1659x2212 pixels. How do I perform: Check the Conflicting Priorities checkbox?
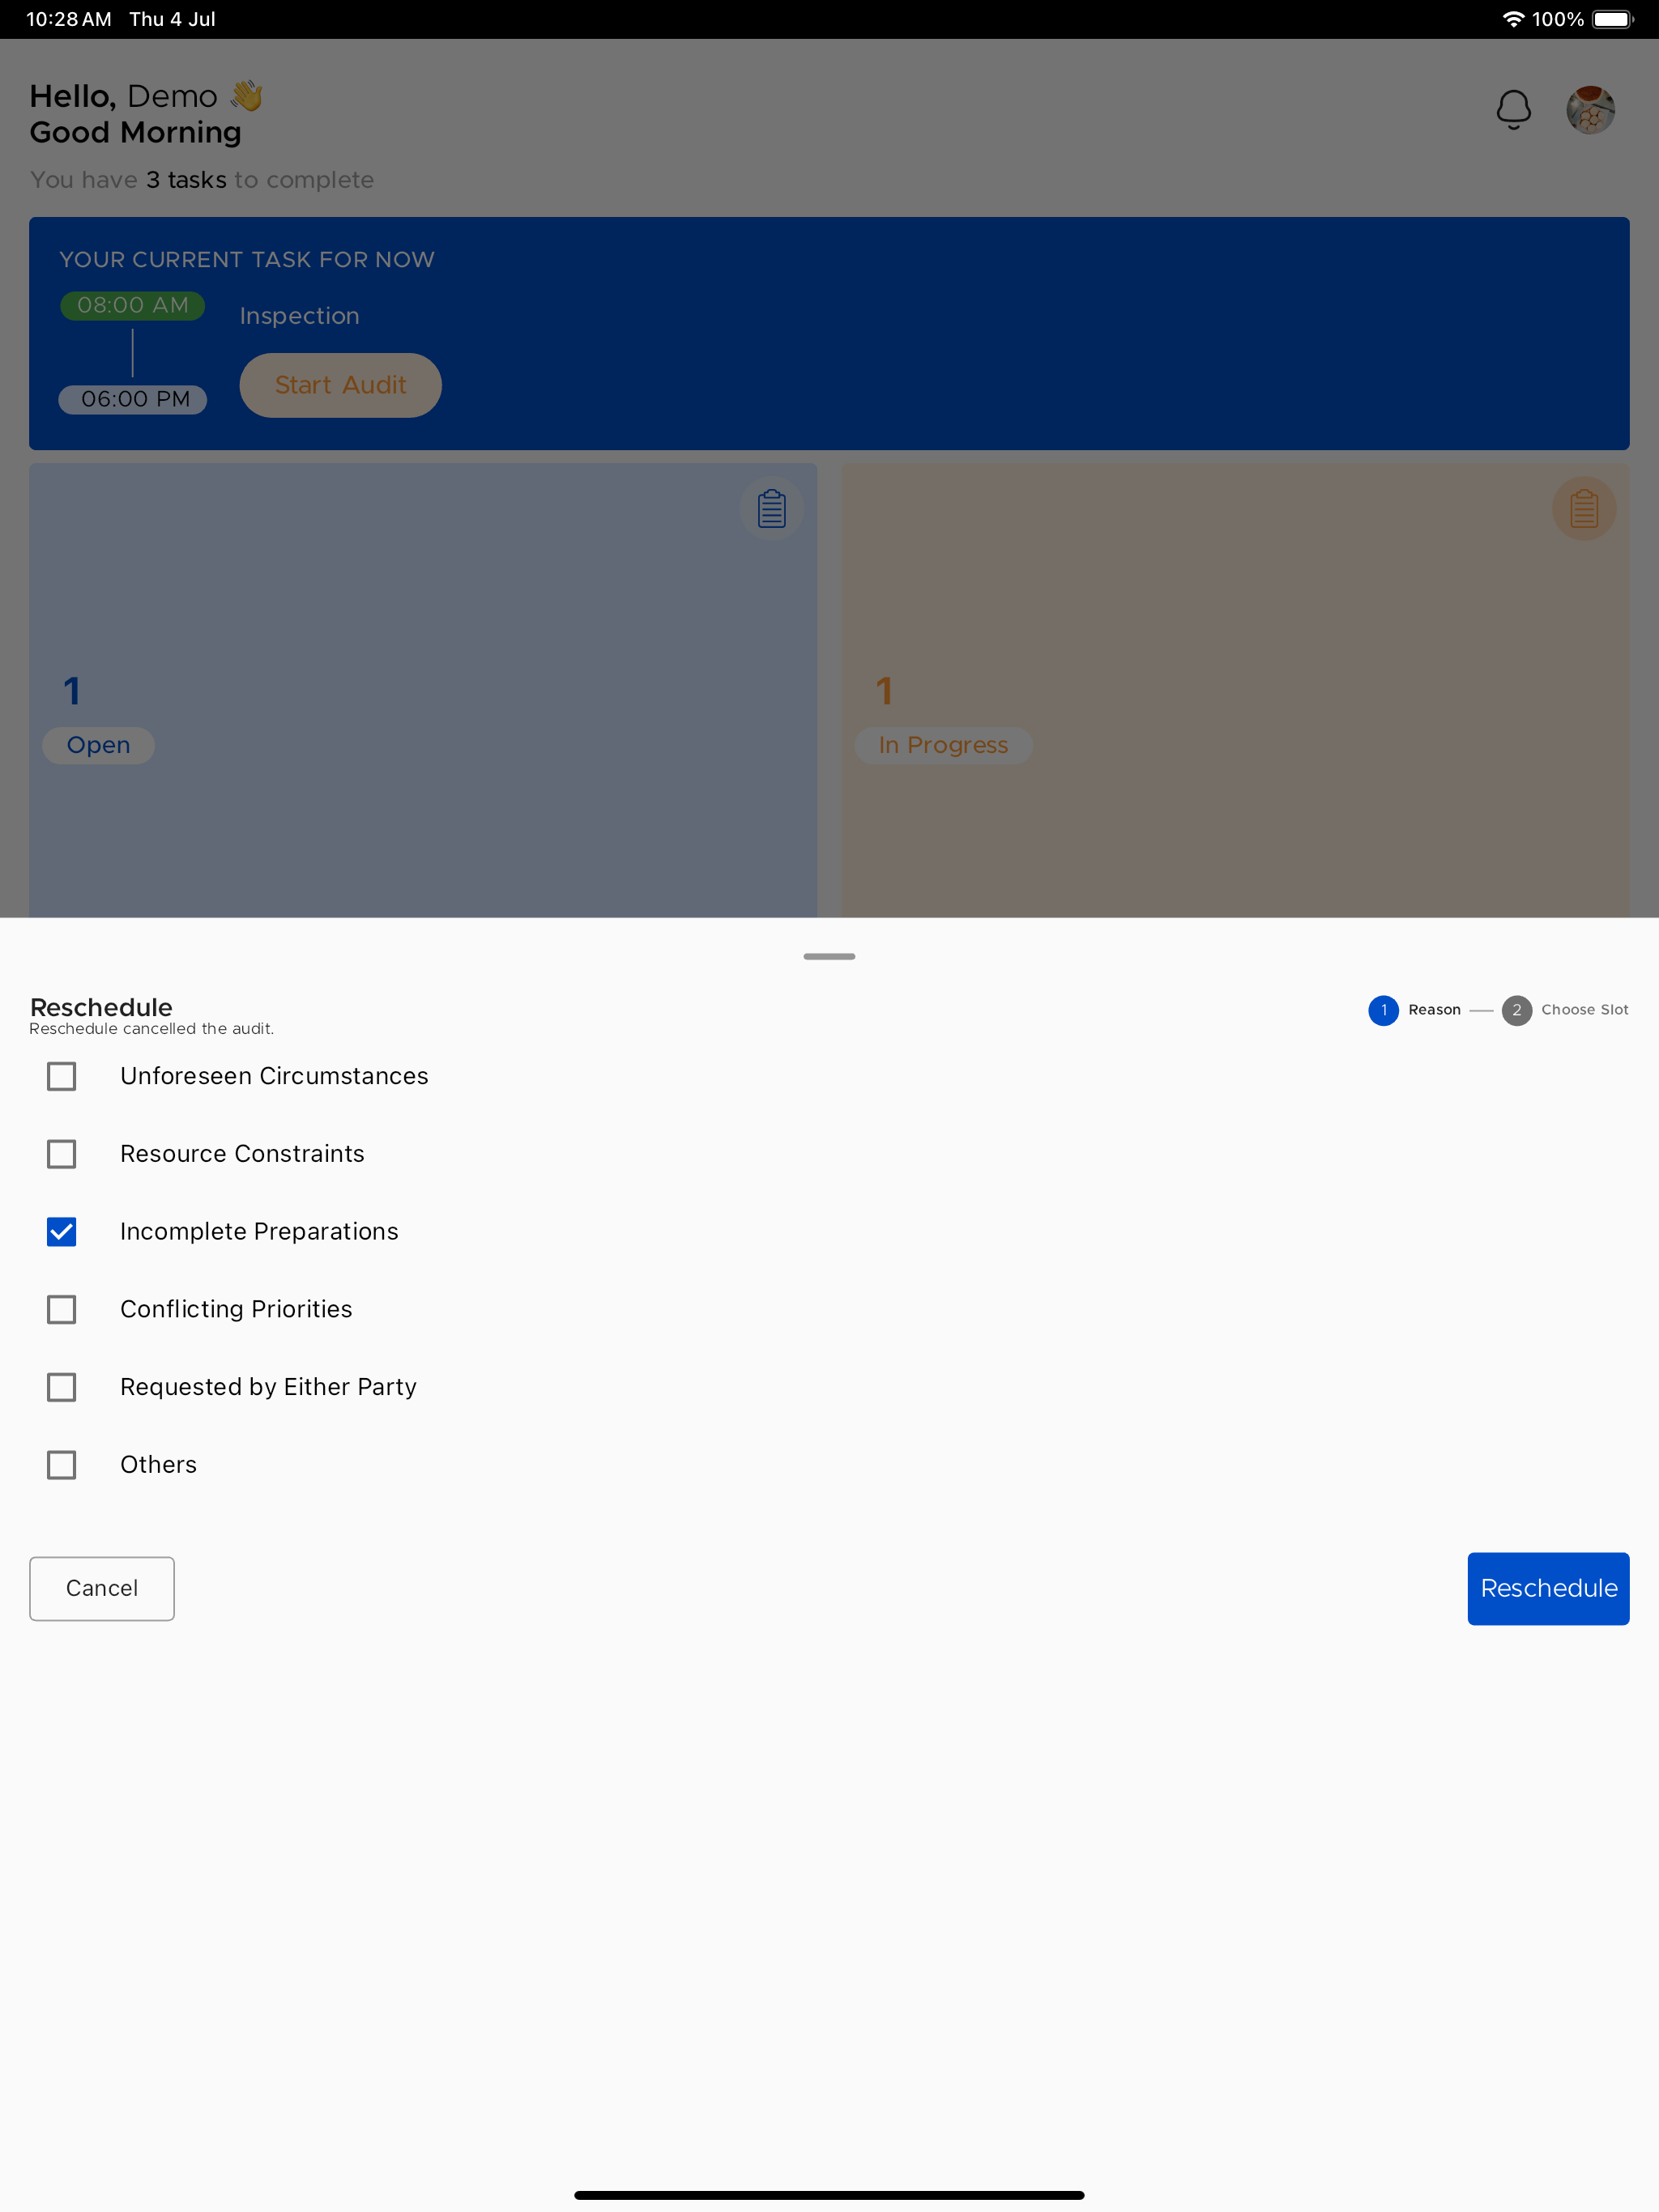(x=62, y=1310)
